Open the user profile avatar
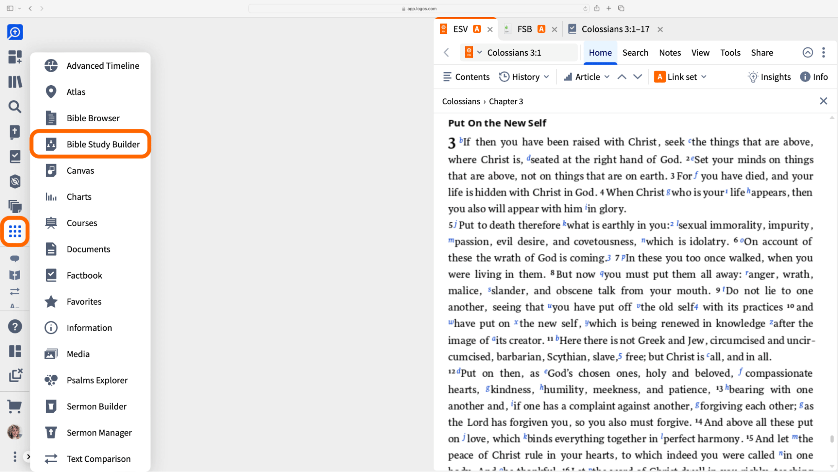838x472 pixels. [x=15, y=432]
